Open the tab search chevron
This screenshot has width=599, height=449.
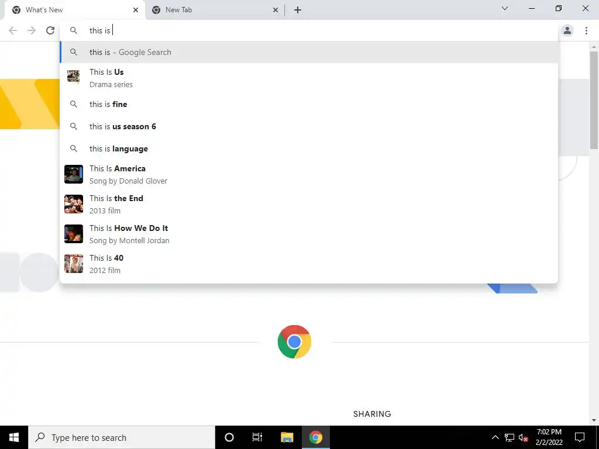click(x=505, y=8)
